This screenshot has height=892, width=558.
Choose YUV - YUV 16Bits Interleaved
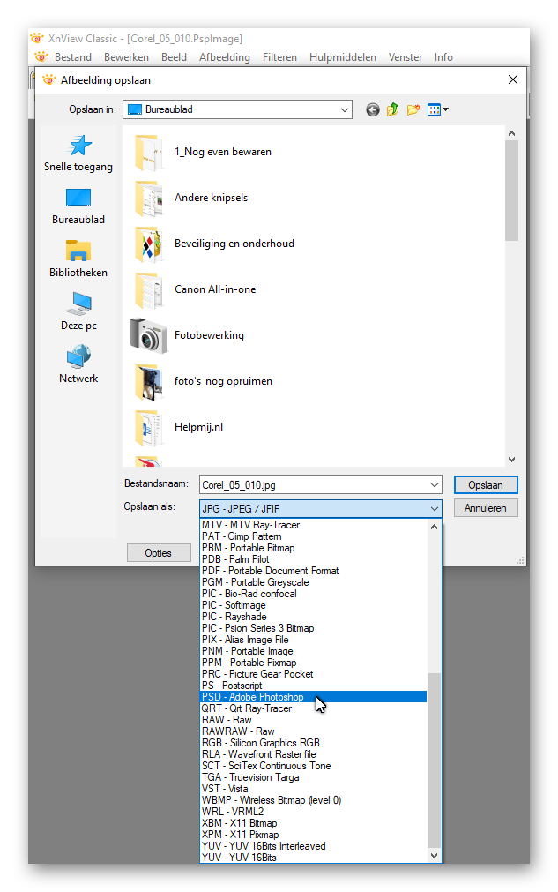(314, 846)
